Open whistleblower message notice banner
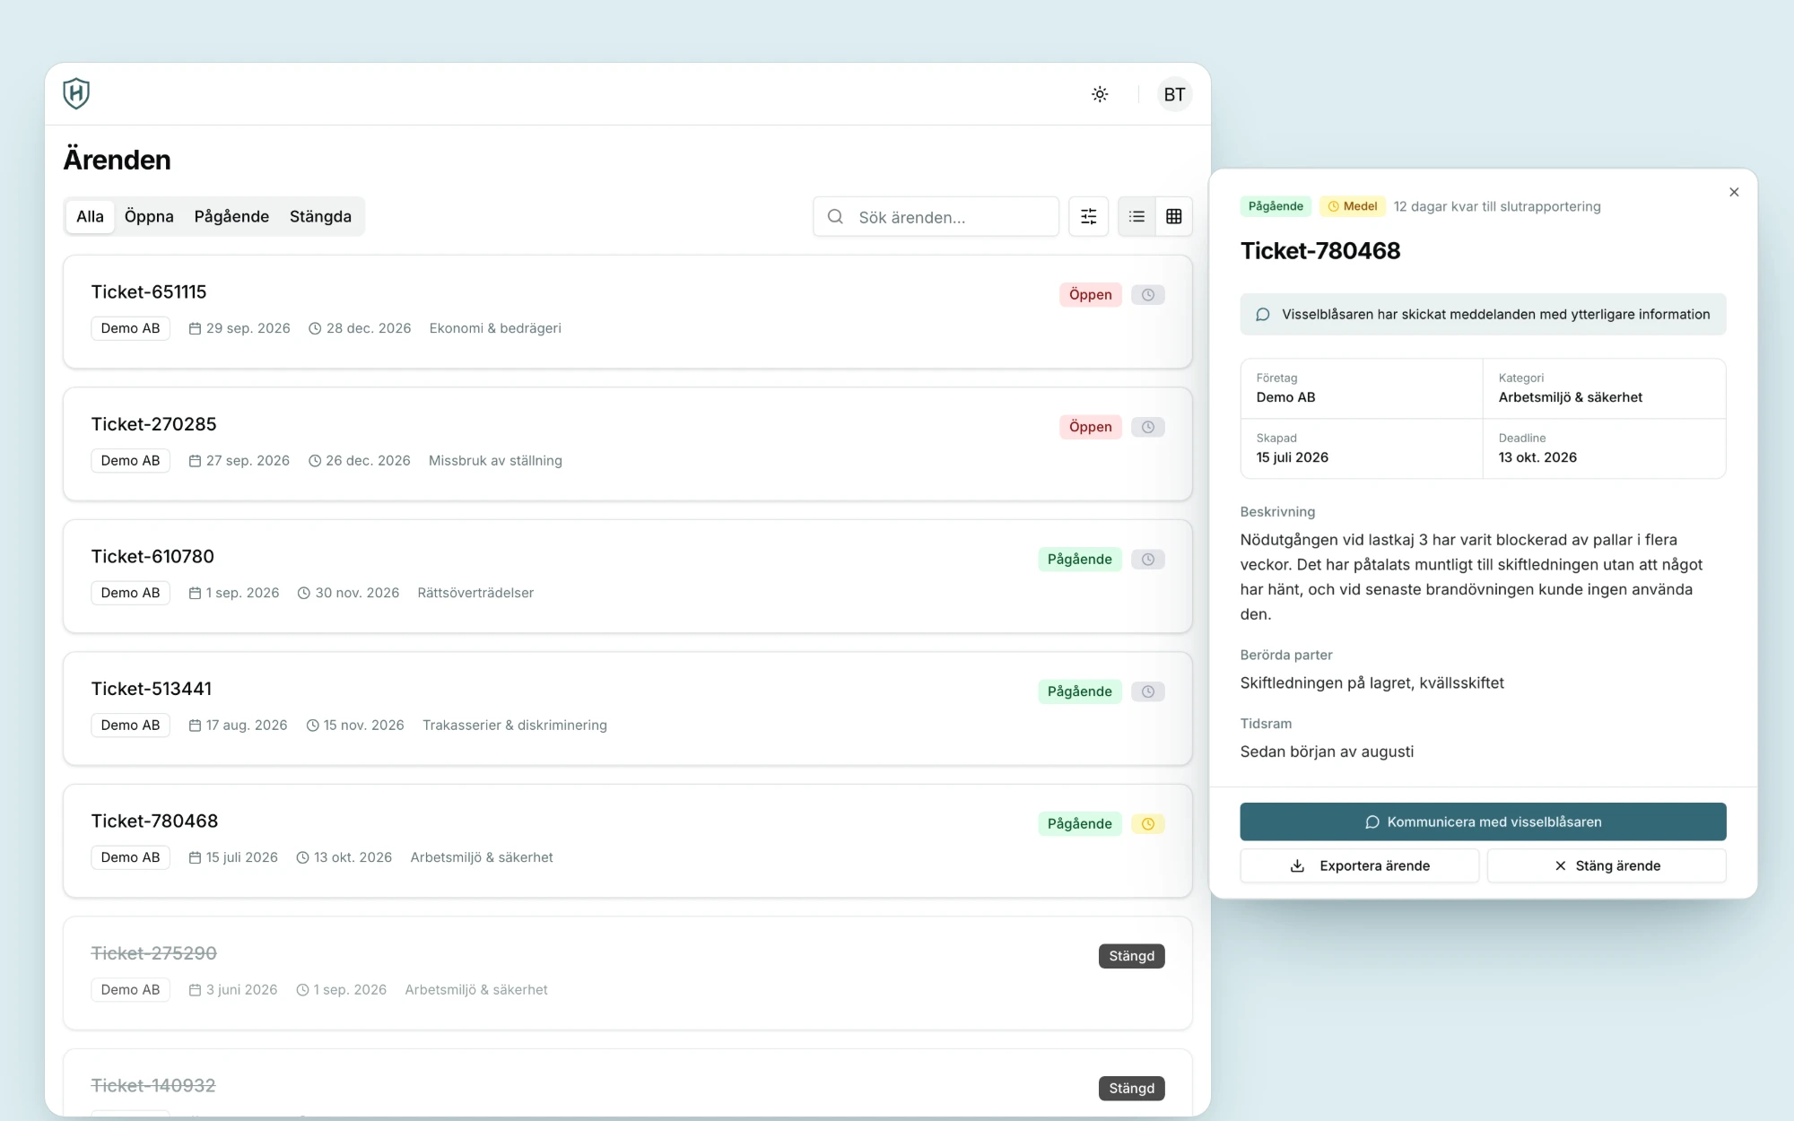This screenshot has width=1794, height=1121. click(1483, 314)
